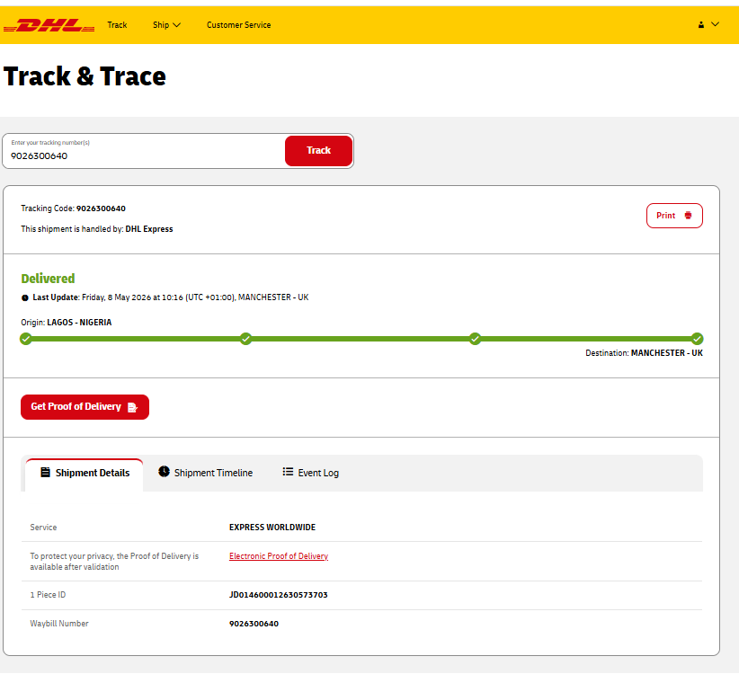Select Piece ID JD014600012630573703

[x=278, y=596]
